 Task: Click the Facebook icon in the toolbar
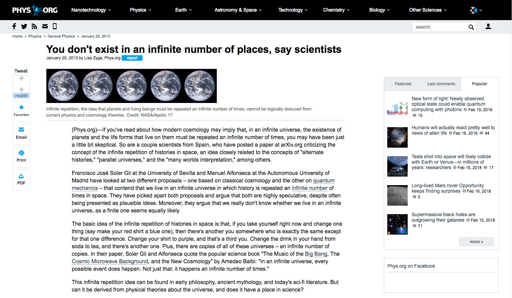[14, 27]
